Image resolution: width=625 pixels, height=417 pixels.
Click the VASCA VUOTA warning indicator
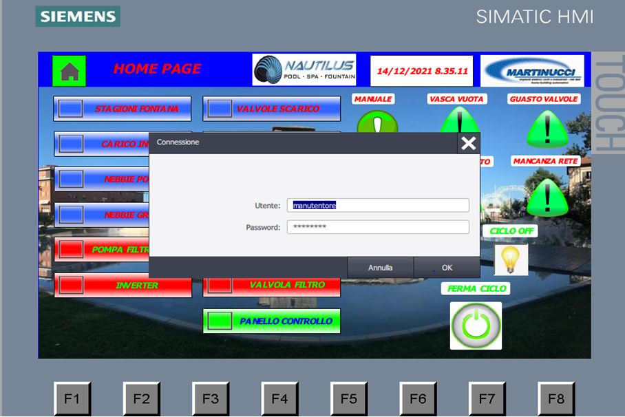click(x=459, y=122)
